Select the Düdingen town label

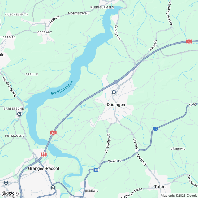pos(116,105)
